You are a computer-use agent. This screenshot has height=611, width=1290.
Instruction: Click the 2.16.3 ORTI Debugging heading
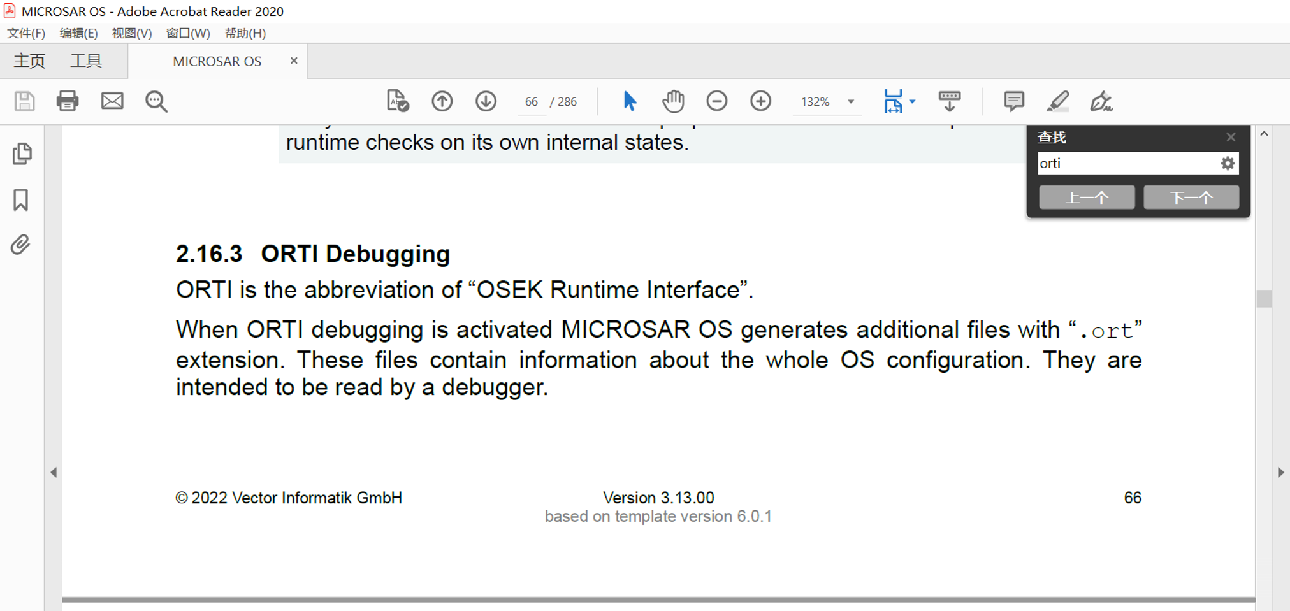313,254
